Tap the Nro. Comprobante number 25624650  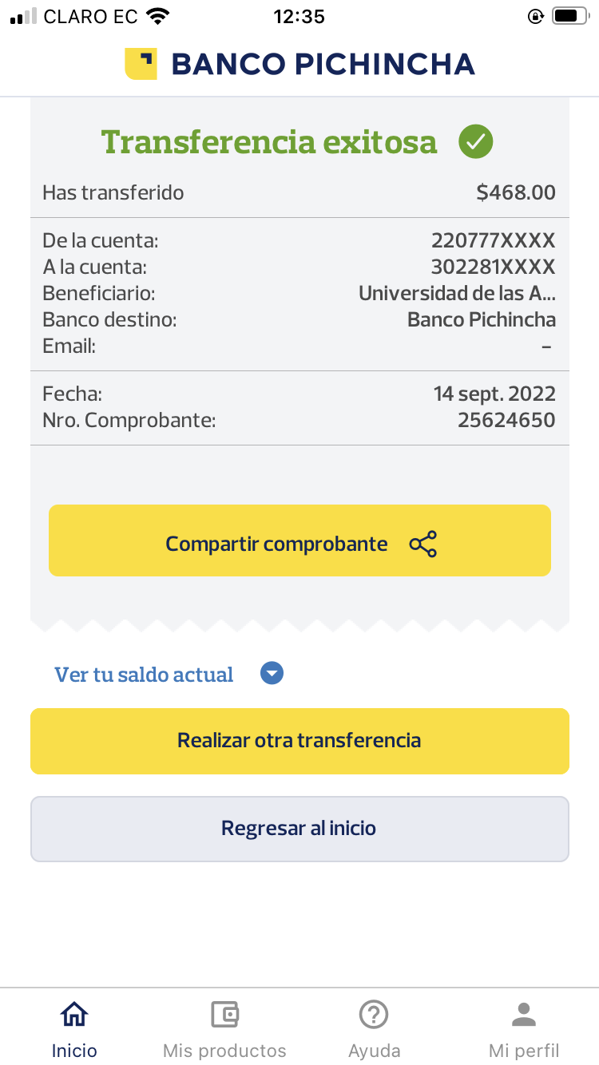pos(506,420)
